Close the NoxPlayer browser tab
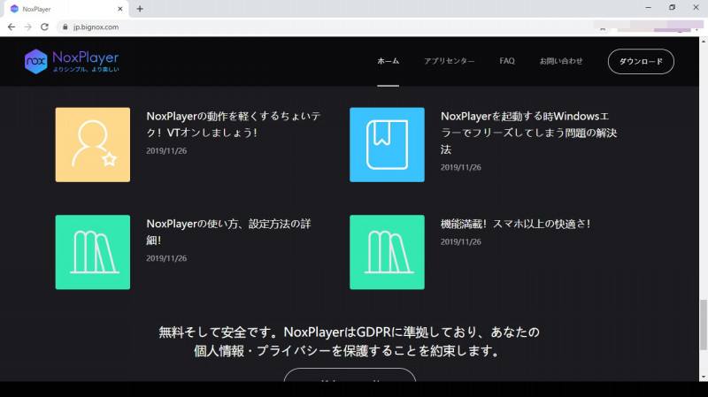Screen dimensions: 708x397 pyautogui.click(x=120, y=8)
